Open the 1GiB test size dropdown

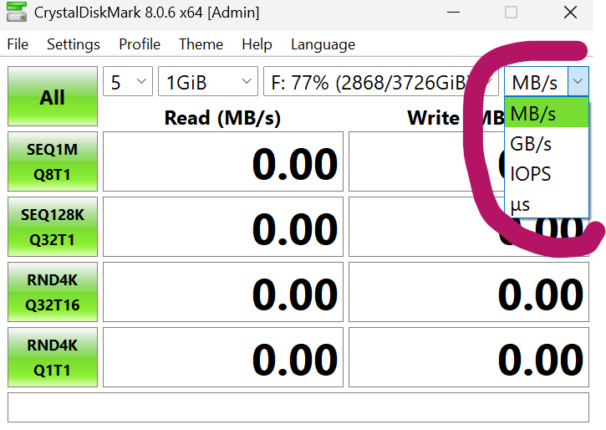[208, 81]
